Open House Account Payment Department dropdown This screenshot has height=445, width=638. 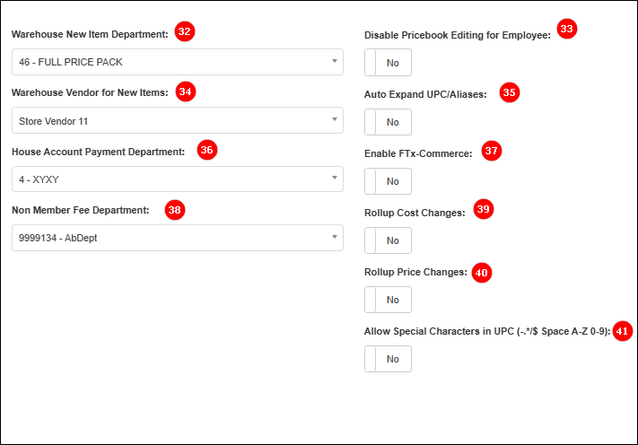tap(177, 179)
